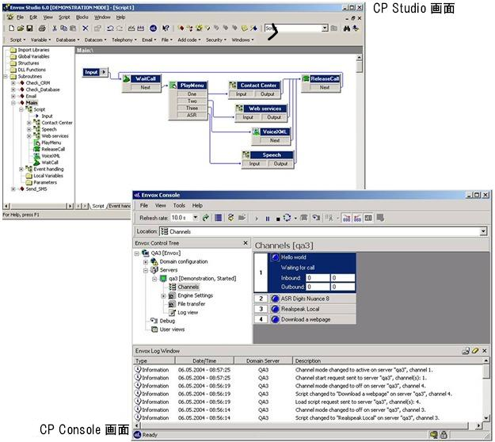Click the context help arrow-question icon

coord(166,28)
